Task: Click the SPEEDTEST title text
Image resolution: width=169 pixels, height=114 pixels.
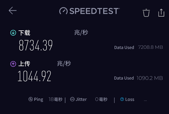Action: pyautogui.click(x=94, y=11)
